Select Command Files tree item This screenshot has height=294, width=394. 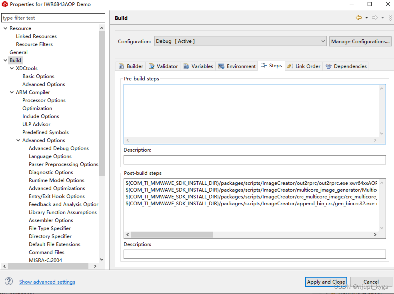(x=46, y=252)
